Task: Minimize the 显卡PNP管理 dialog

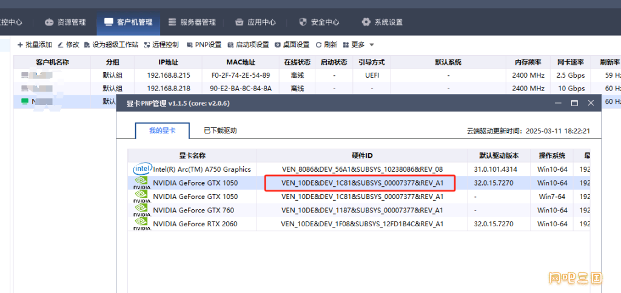Action: [x=559, y=103]
